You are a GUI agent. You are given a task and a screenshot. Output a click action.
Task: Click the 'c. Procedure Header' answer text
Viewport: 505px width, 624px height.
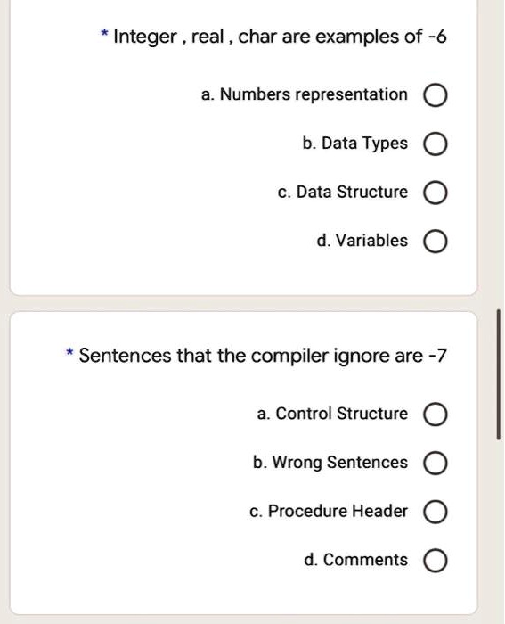(x=329, y=511)
